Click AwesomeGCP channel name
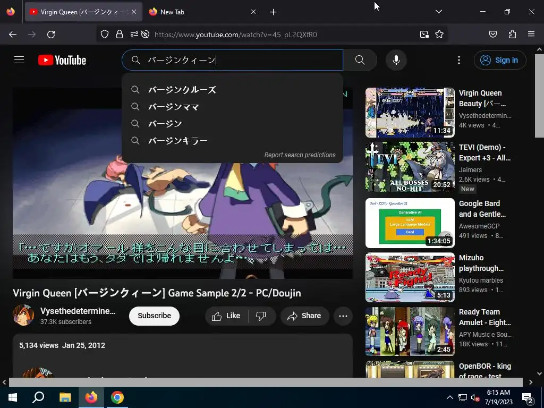Screen dimensions: 544x408 pyautogui.click(x=479, y=226)
